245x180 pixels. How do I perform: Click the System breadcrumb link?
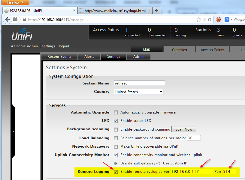[78, 67]
